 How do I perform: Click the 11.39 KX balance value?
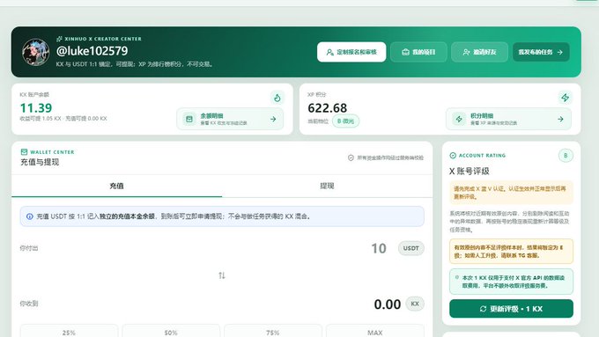point(36,108)
